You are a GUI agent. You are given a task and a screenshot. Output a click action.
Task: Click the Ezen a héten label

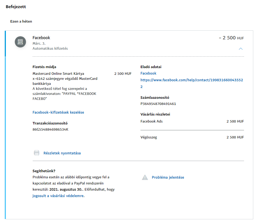21,21
